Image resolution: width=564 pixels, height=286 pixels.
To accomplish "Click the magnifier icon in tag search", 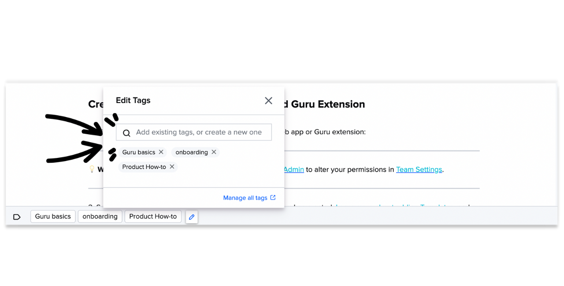I will (x=126, y=133).
